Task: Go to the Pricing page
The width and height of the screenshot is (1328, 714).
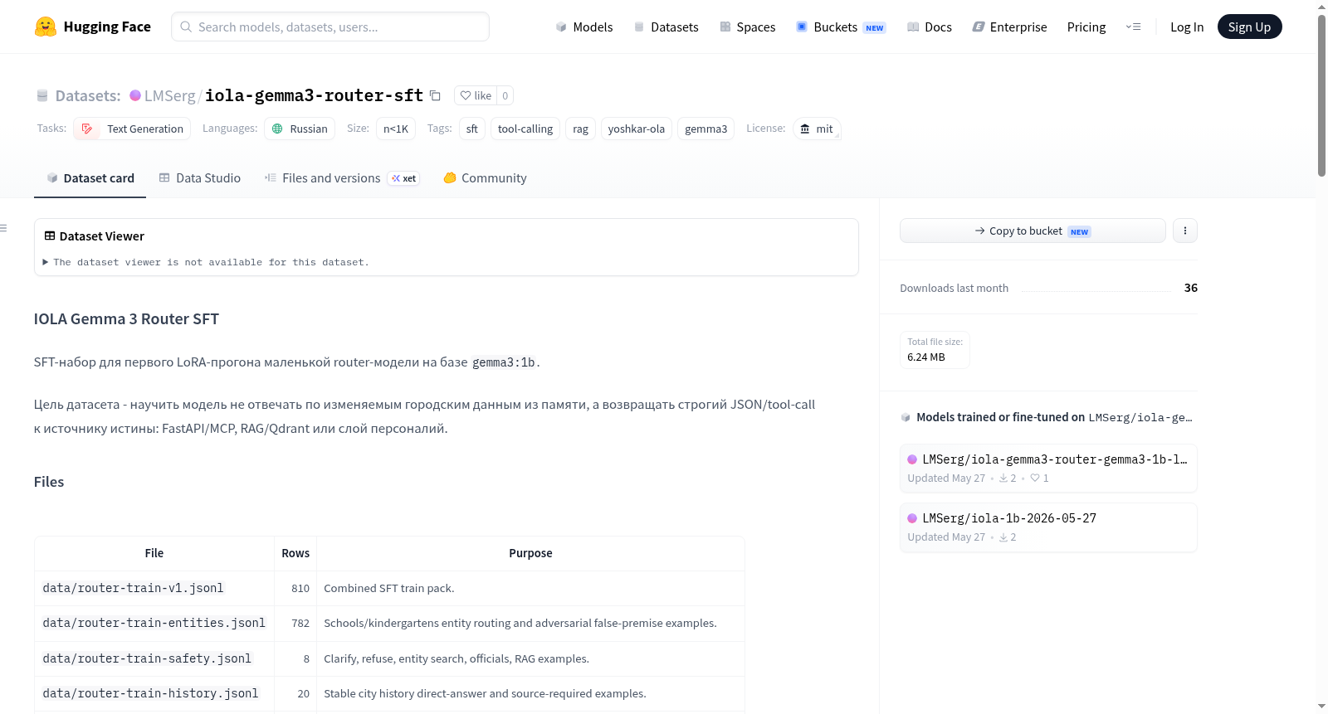Action: pos(1086,27)
